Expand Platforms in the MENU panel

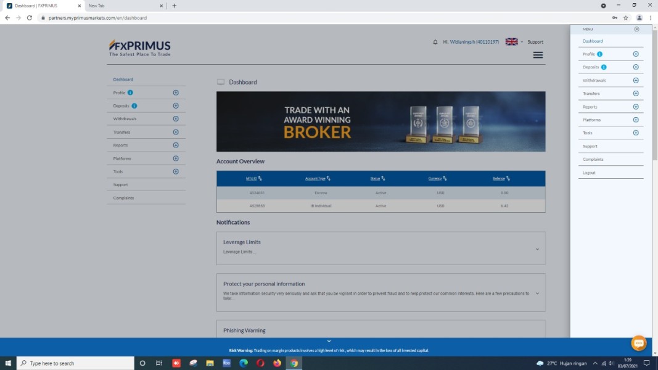click(x=636, y=120)
